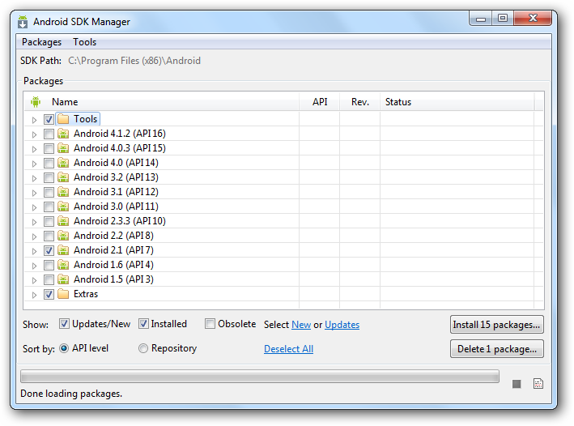The width and height of the screenshot is (574, 426).
Task: Click the Rev. column header
Action: click(359, 102)
